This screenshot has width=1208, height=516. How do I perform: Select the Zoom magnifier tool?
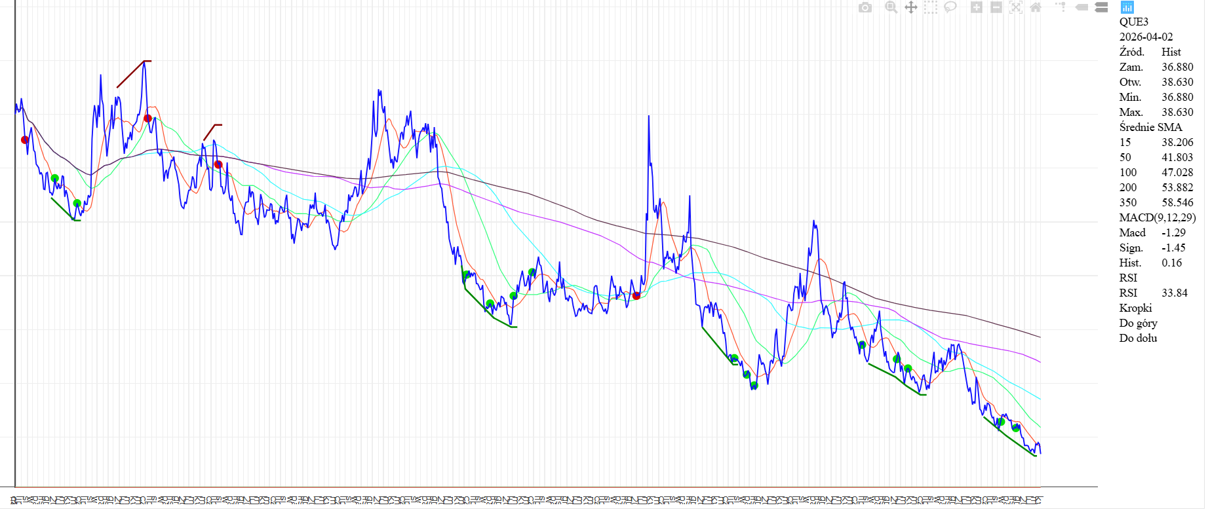891,7
